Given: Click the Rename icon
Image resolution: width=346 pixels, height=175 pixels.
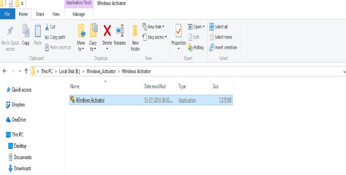Looking at the screenshot, I should (120, 31).
